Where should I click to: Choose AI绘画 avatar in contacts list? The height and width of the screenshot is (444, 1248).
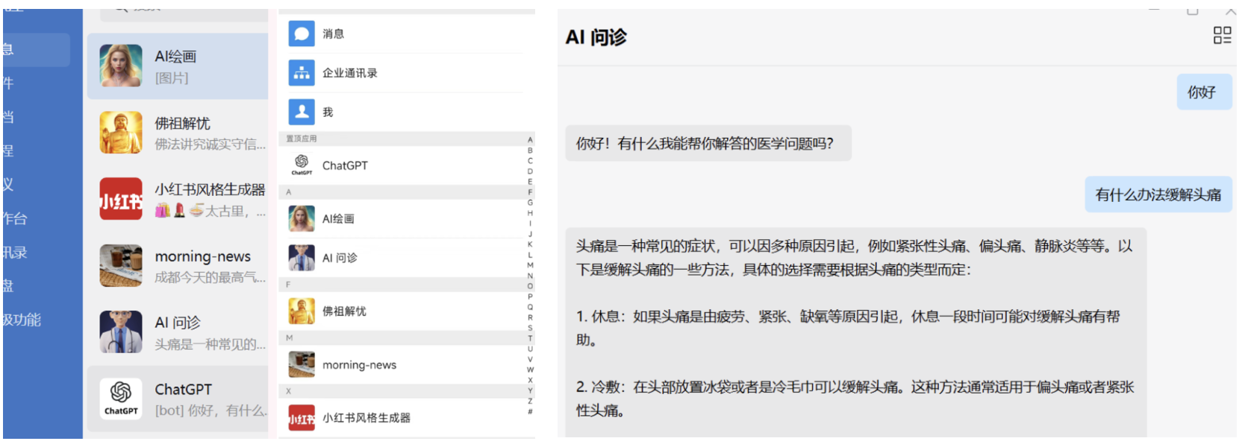click(x=302, y=218)
